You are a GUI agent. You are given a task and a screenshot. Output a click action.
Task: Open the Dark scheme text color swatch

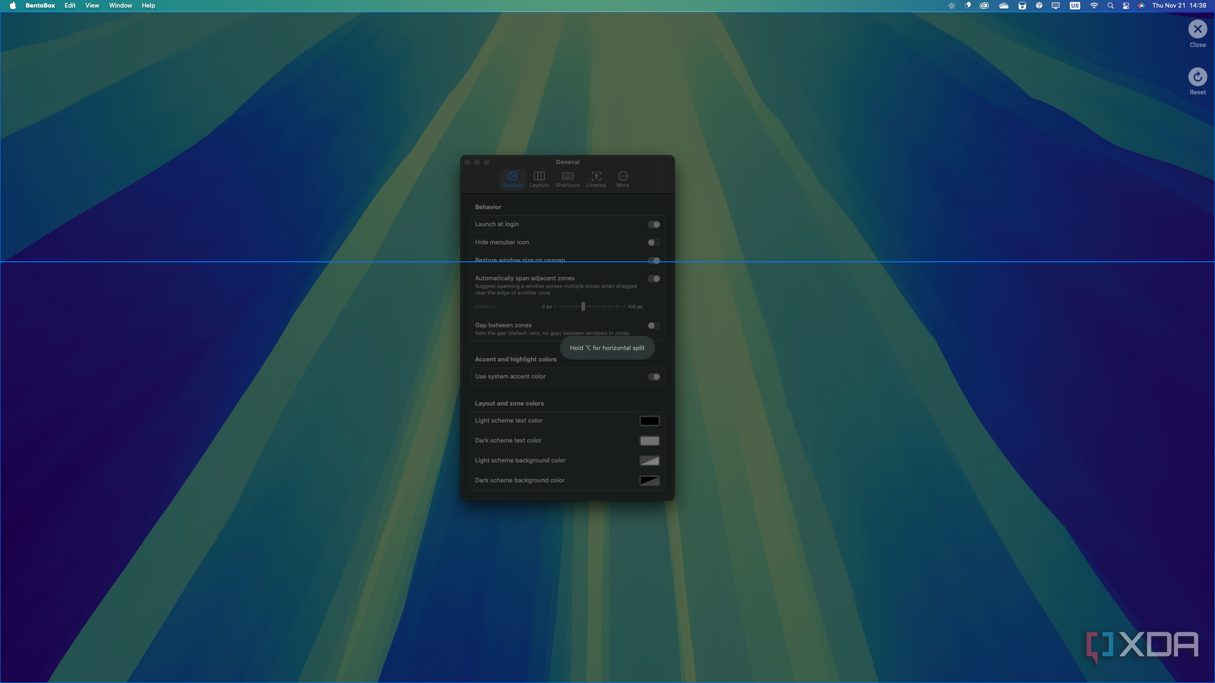tap(649, 440)
